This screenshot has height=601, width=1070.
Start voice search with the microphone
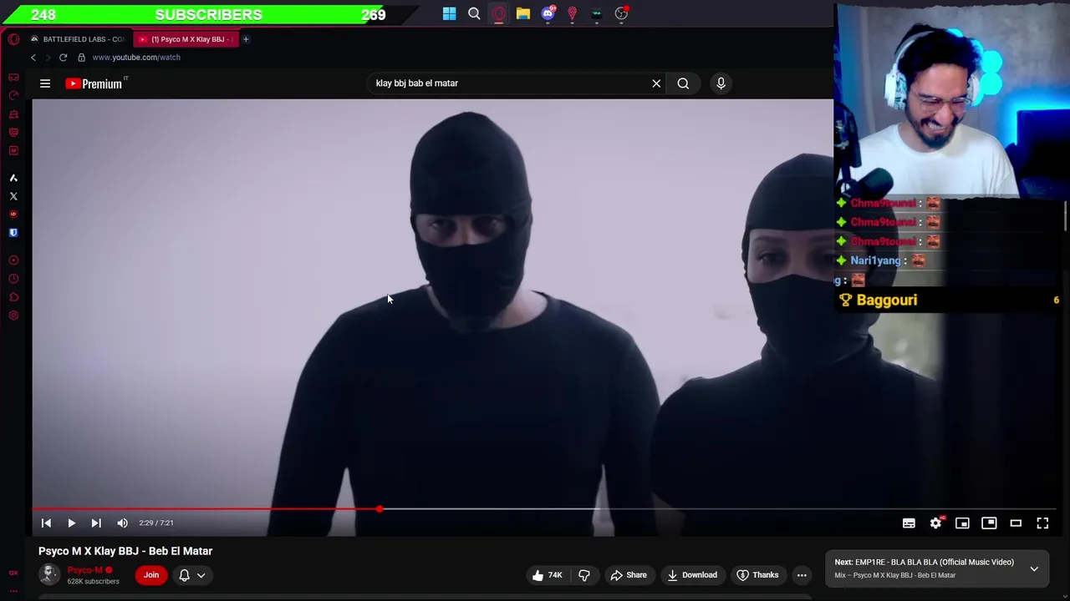tap(721, 83)
